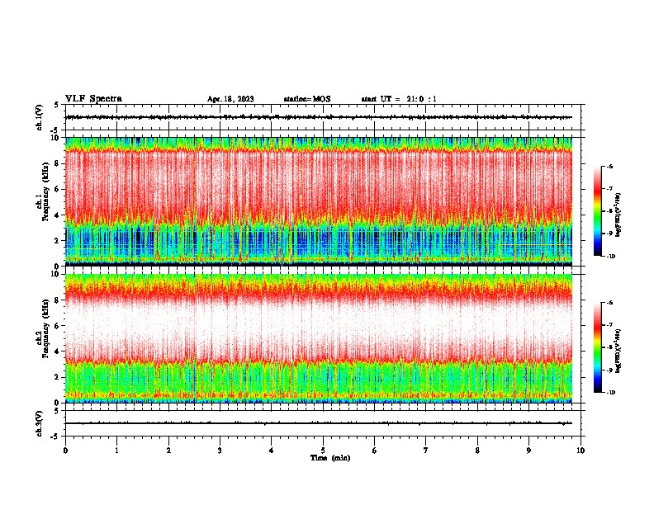Click ch.2 frequency-axis tick '2'
The height and width of the screenshot is (505, 654).
click(x=58, y=377)
